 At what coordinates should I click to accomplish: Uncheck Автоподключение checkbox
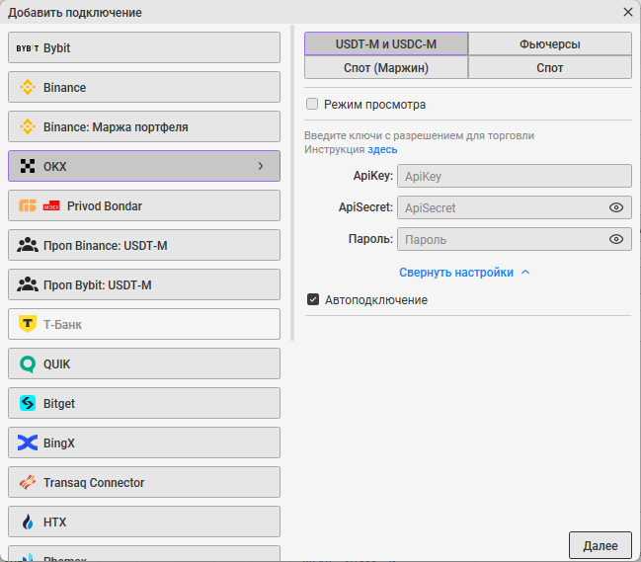(x=313, y=299)
